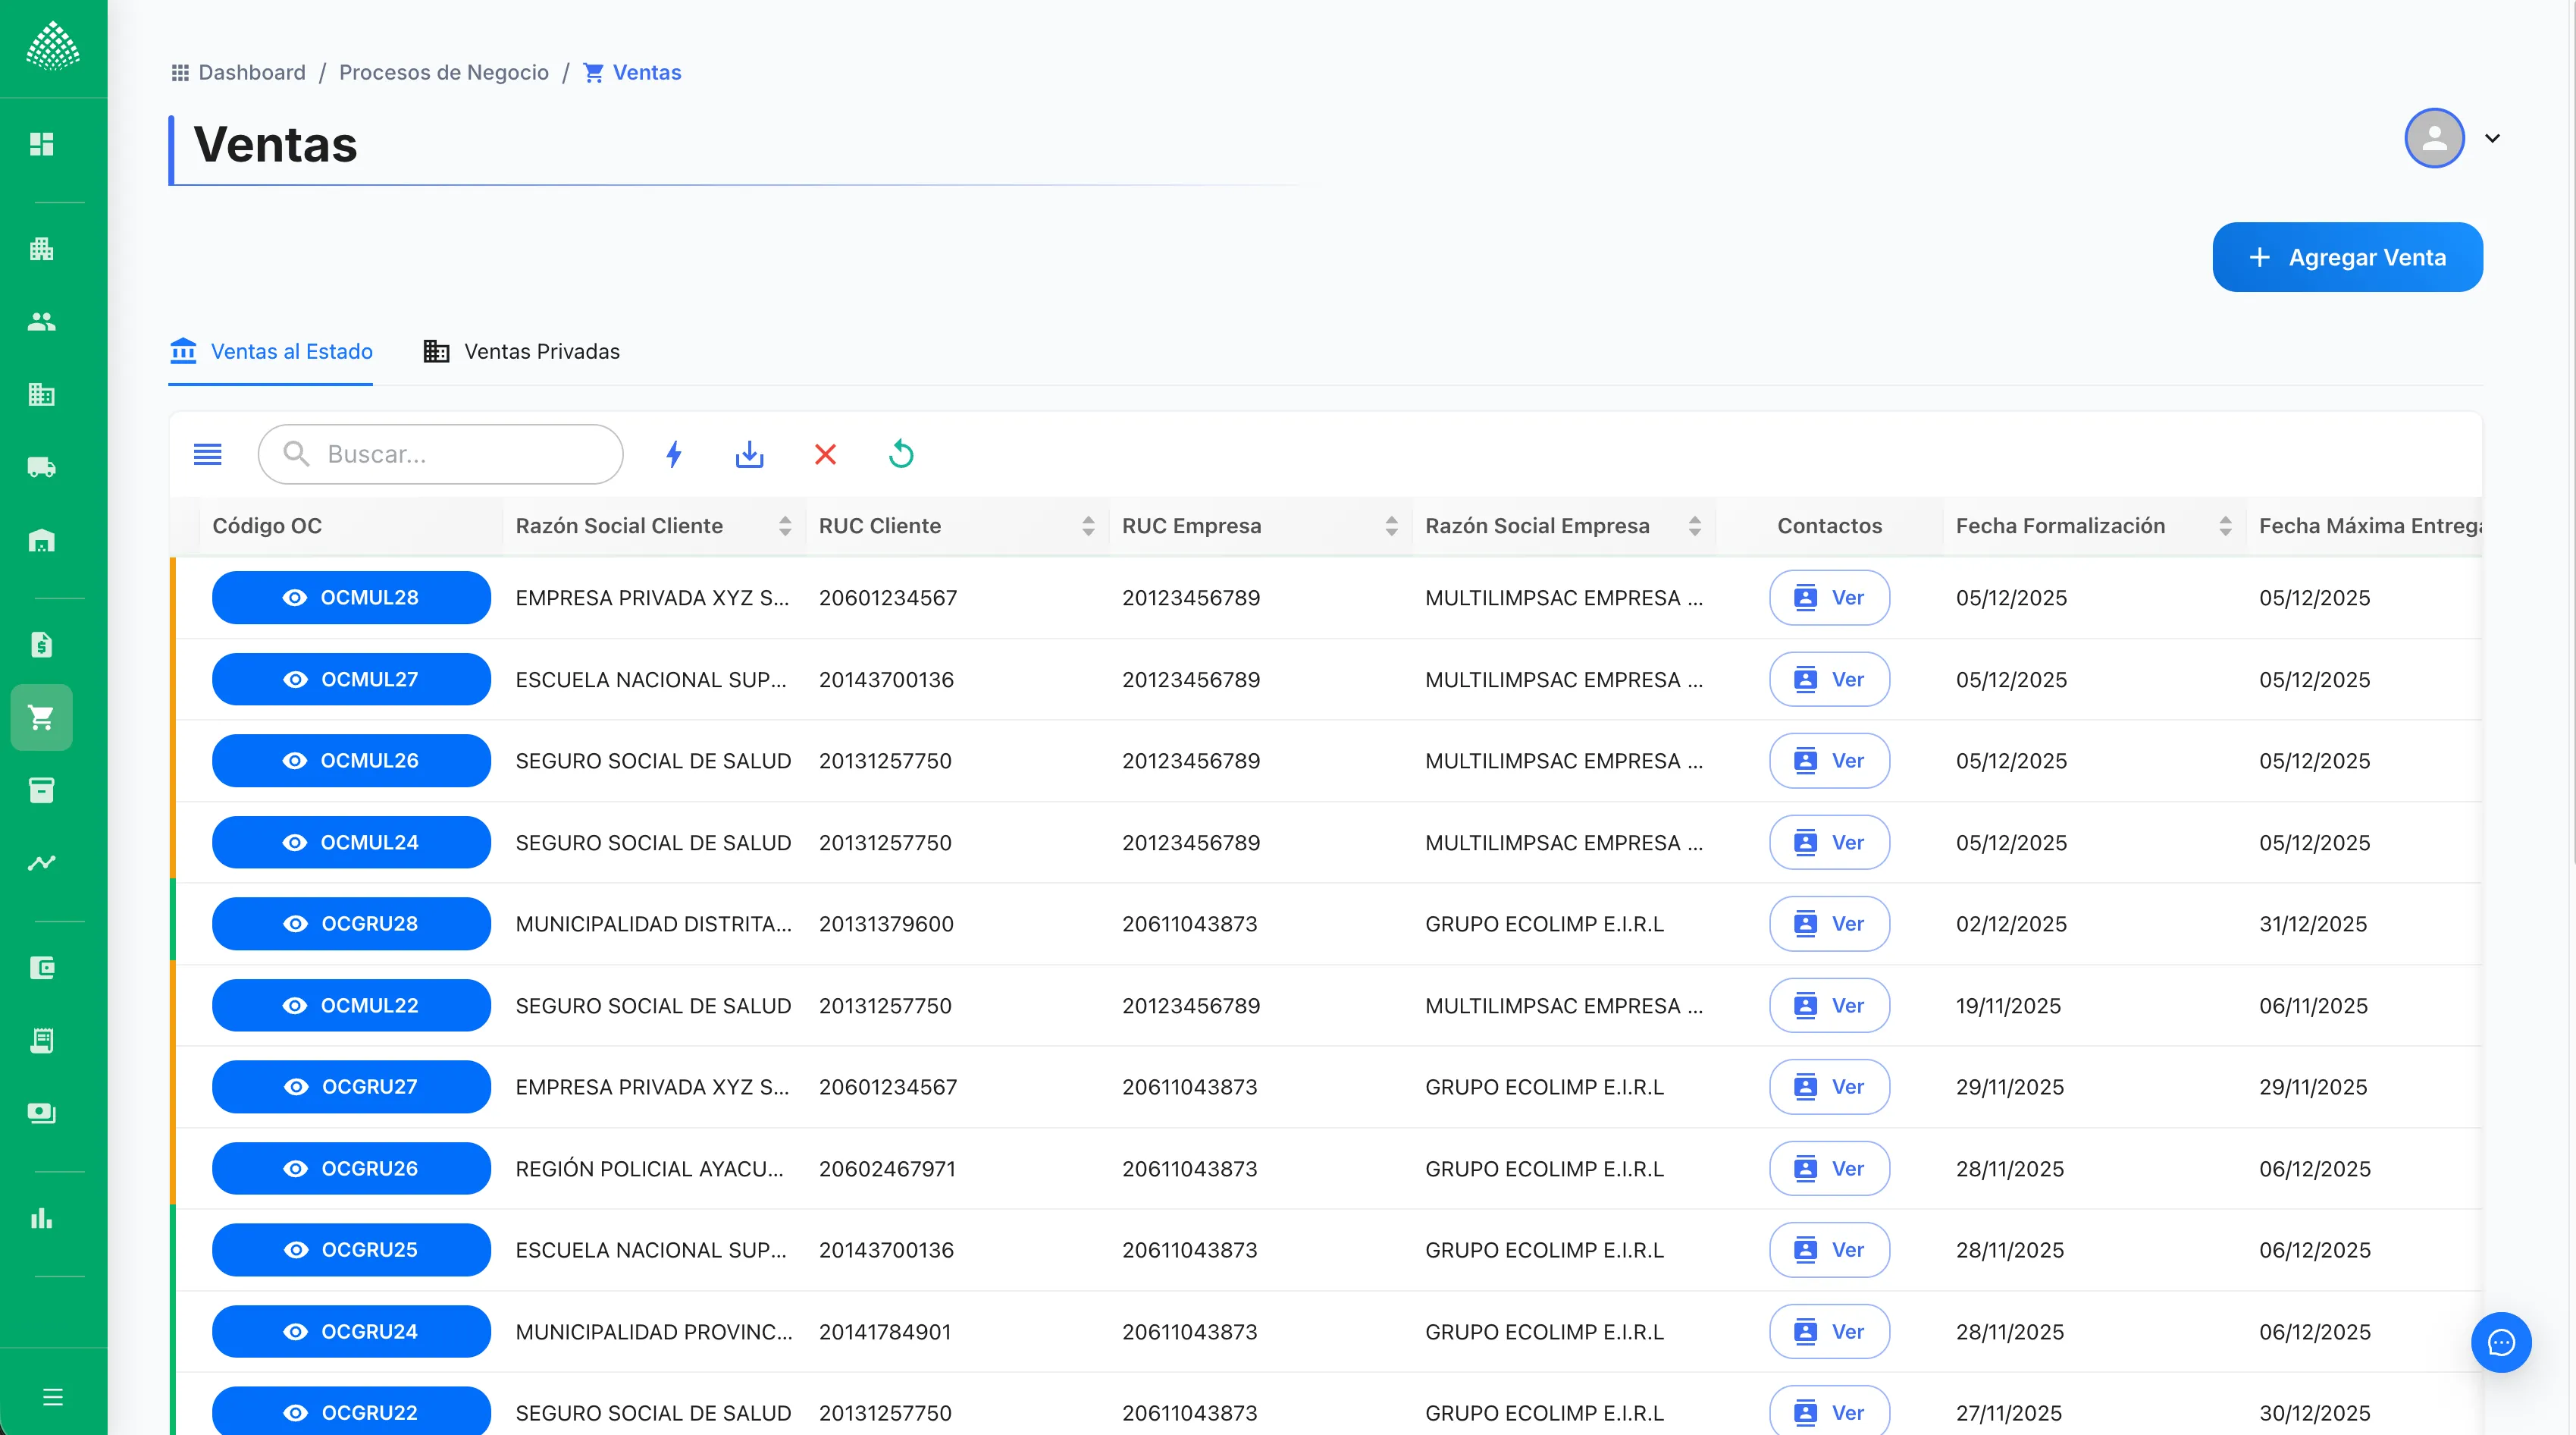Click the Agregar Venta button

2347,257
